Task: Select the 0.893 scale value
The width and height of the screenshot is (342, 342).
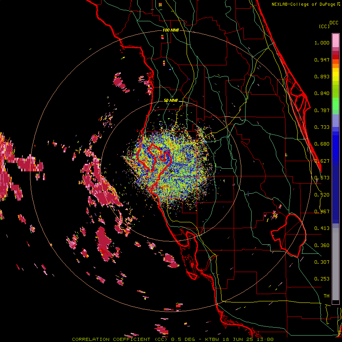Action: point(322,76)
